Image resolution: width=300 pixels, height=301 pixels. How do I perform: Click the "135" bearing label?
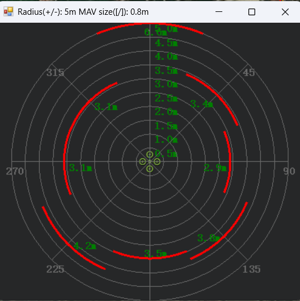click(x=251, y=269)
